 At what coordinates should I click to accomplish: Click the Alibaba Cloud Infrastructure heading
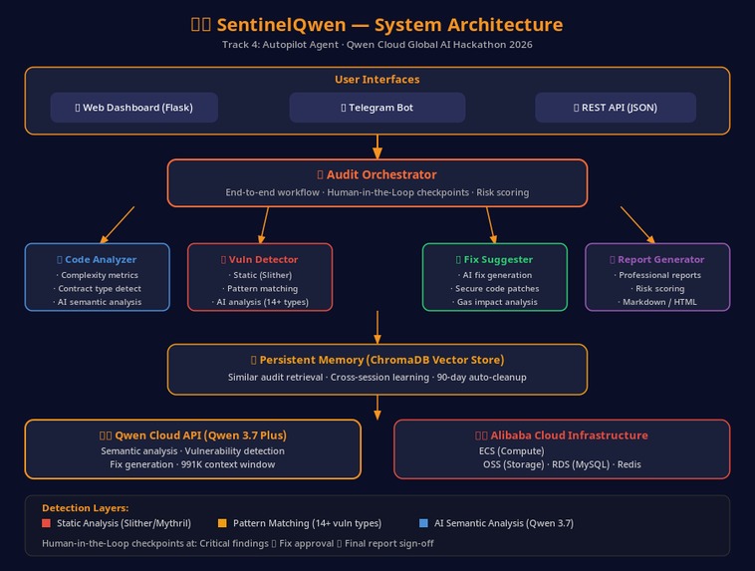tap(562, 435)
